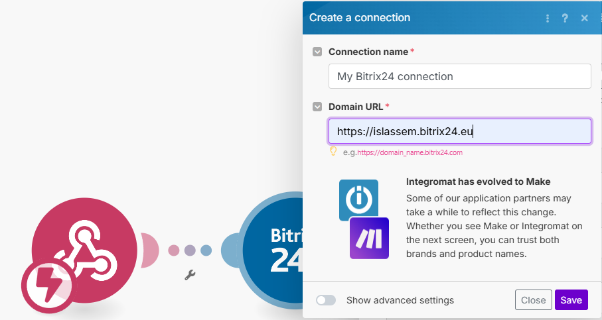Click the lightning instant trigger badge
The width and height of the screenshot is (602, 320).
(x=49, y=286)
